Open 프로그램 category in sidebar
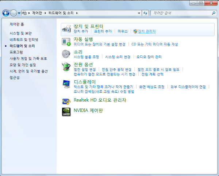Viewport: 219px width, 176px height. 16,52
